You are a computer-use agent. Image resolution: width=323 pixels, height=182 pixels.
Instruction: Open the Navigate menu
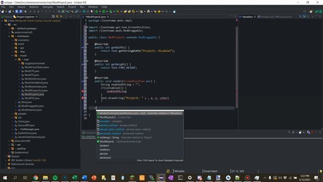(48, 7)
